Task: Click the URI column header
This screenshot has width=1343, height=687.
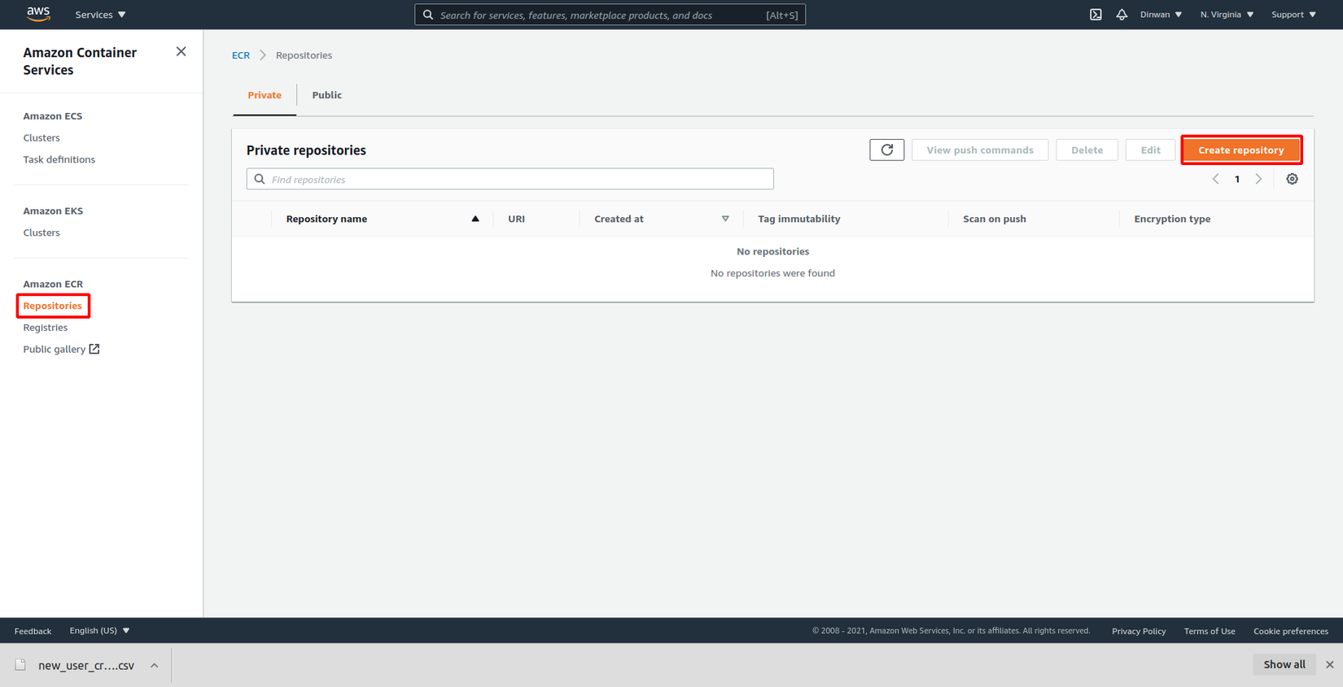Action: click(x=516, y=219)
